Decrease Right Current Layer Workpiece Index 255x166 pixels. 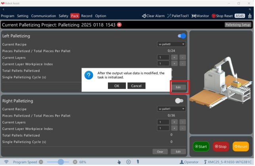pyautogui.click(x=183, y=128)
